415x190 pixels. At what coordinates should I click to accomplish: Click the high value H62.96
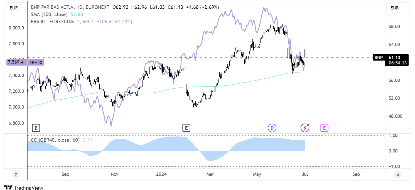tap(139, 7)
